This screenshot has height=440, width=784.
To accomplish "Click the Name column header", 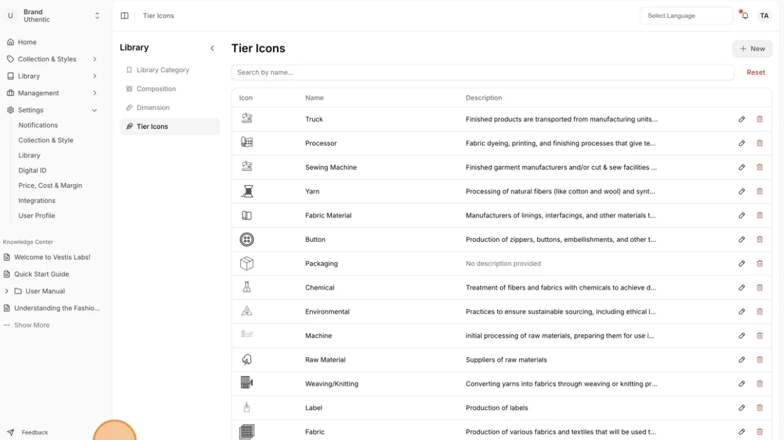I will click(315, 98).
